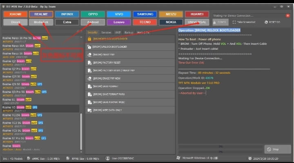Select the VIVO brand button

(x=119, y=14)
